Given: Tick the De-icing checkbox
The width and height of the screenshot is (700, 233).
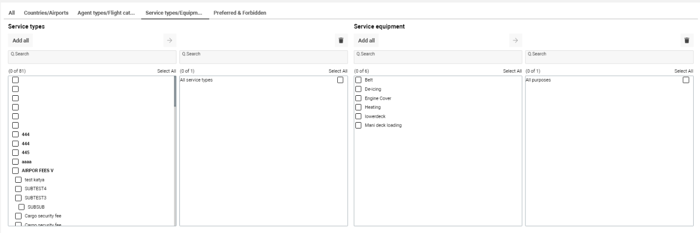Looking at the screenshot, I should click(358, 89).
